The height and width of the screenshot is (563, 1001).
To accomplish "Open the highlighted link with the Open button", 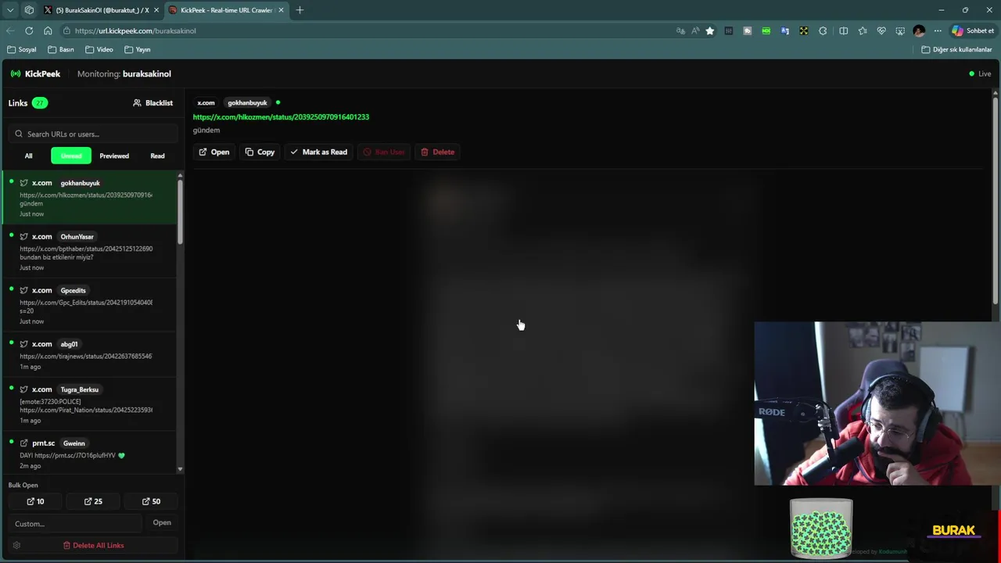I will 213,152.
